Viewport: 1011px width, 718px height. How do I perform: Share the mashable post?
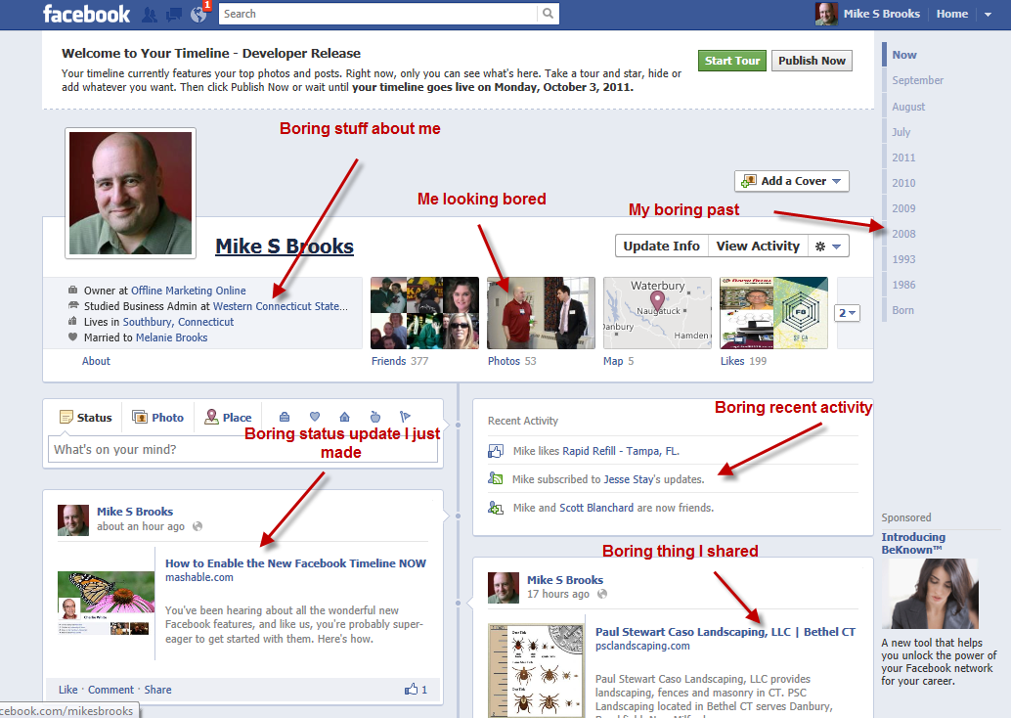coord(158,690)
